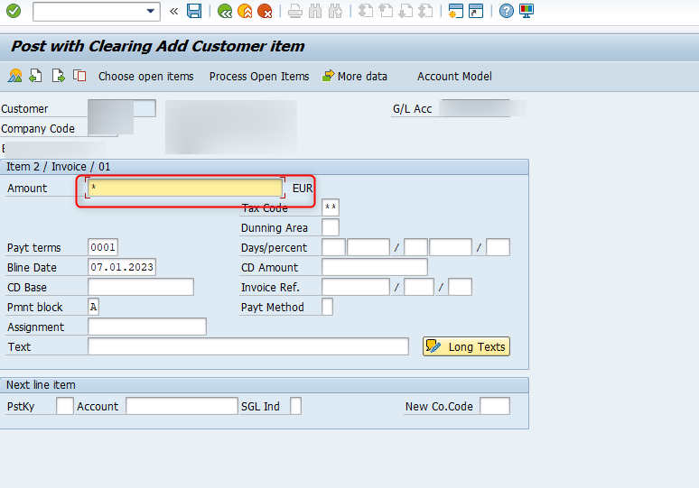
Task: Collapse the command field with the double chevron
Action: pos(174,11)
